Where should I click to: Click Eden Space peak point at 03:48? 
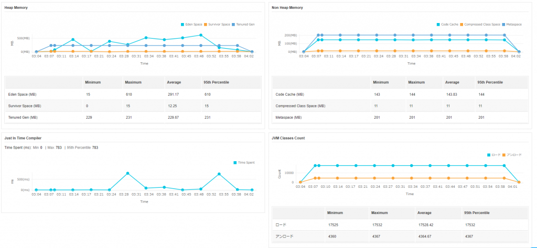[201, 35]
